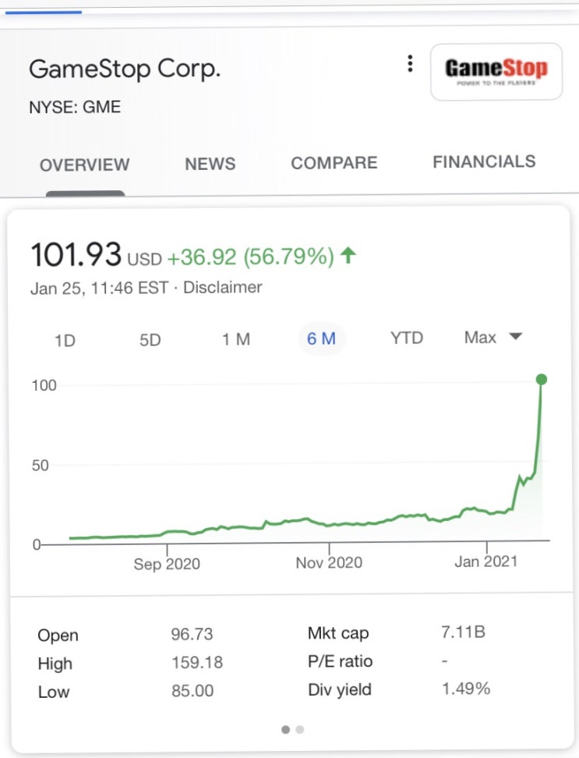Screen dimensions: 579x758
Task: Open the Financials tab
Action: [x=484, y=161]
